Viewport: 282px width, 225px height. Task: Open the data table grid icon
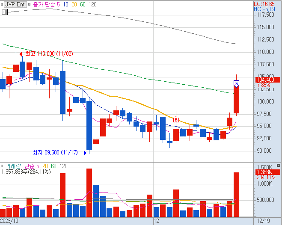[x=5, y=12]
